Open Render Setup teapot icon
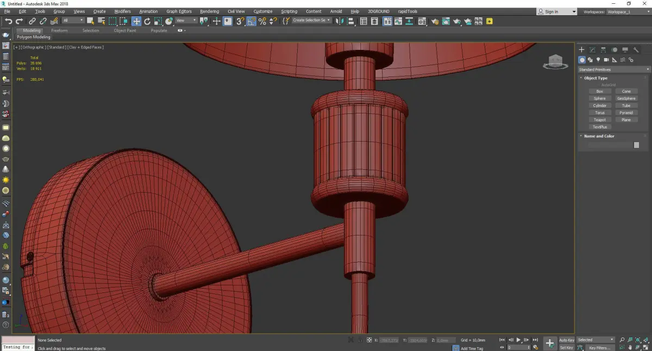This screenshot has width=652, height=351. coord(435,21)
